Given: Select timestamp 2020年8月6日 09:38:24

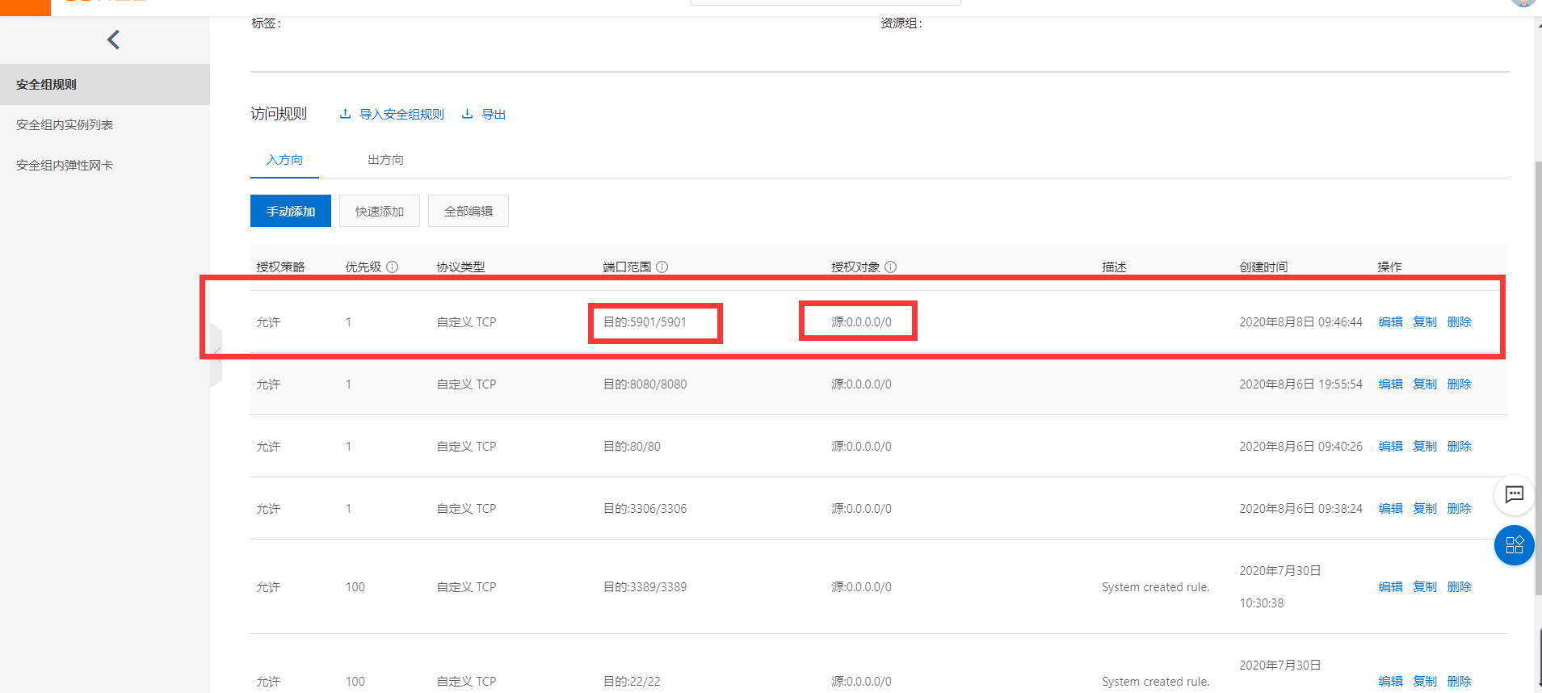Looking at the screenshot, I should [x=1300, y=509].
